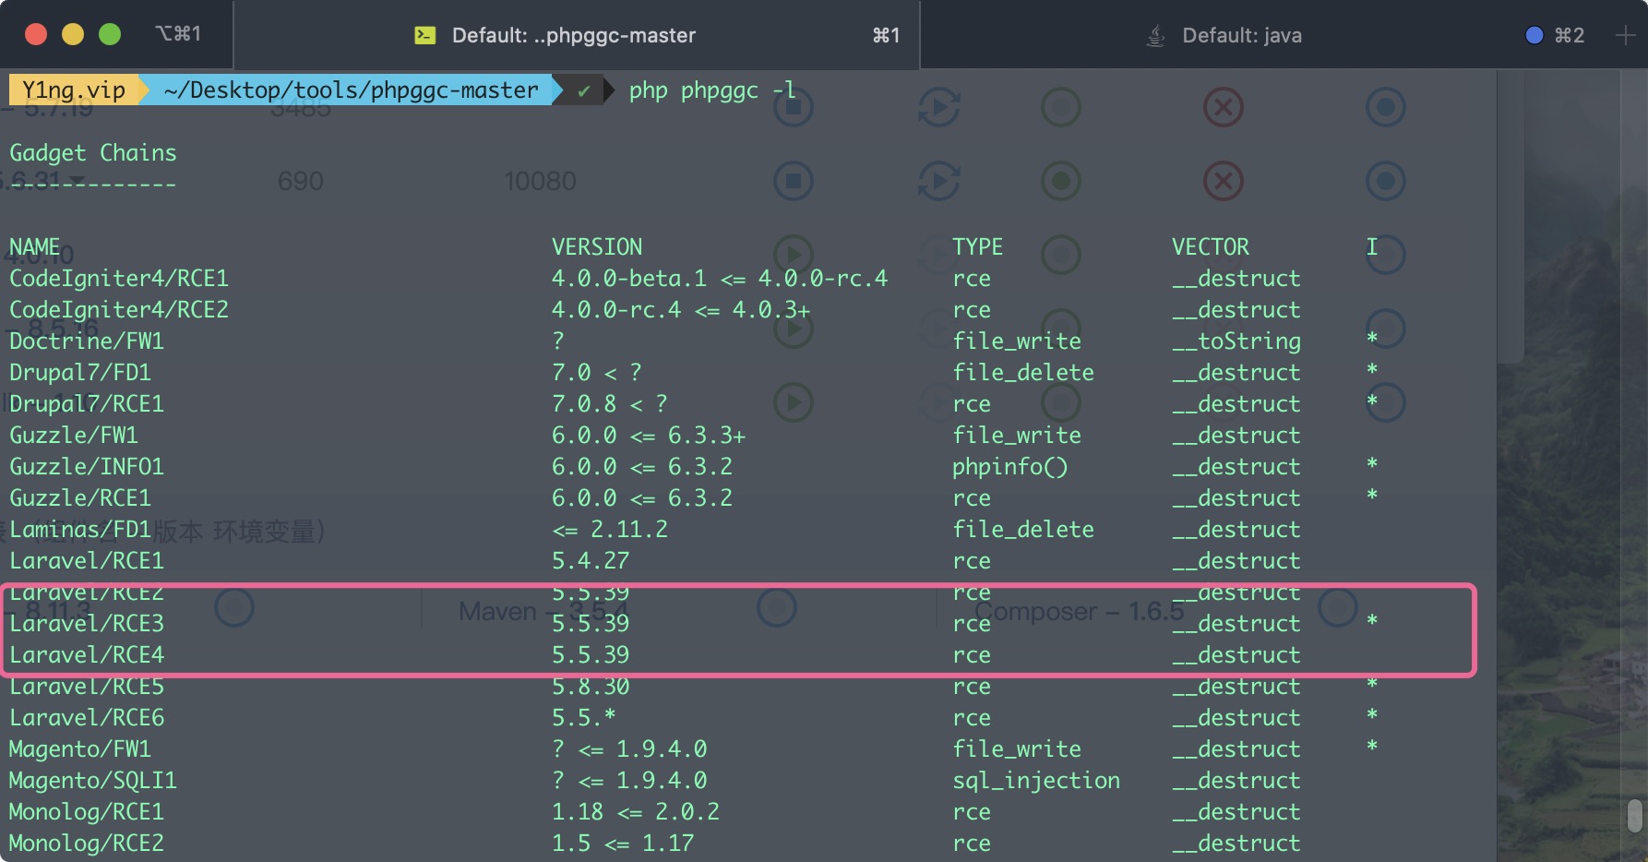Click the Monolog/RCE2 row name

tap(87, 844)
